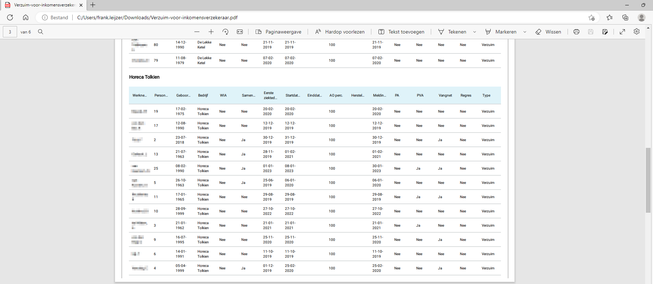The height and width of the screenshot is (284, 653).
Task: Click the Einddat... column header
Action: [x=315, y=95]
